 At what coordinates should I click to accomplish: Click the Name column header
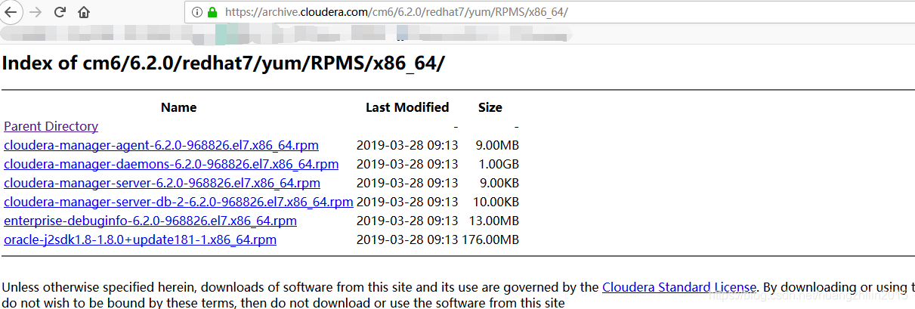pyautogui.click(x=178, y=107)
